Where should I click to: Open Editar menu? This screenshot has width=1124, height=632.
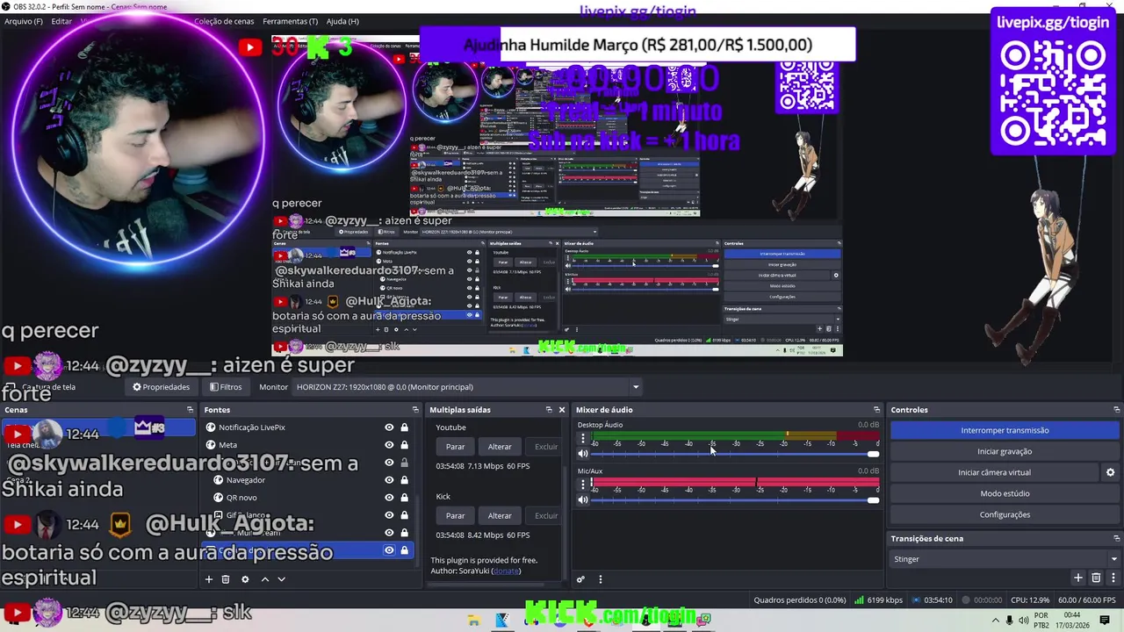tap(61, 21)
